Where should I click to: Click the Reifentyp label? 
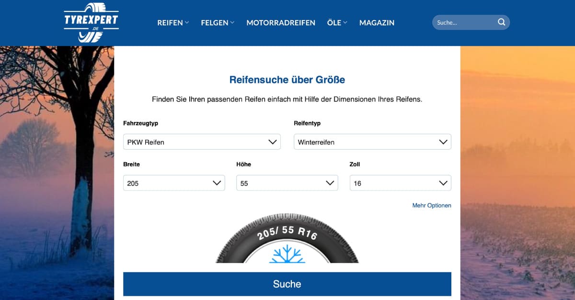(x=307, y=123)
